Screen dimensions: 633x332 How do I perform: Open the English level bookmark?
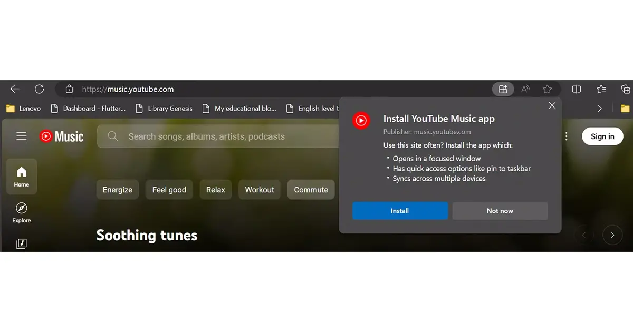tap(312, 108)
